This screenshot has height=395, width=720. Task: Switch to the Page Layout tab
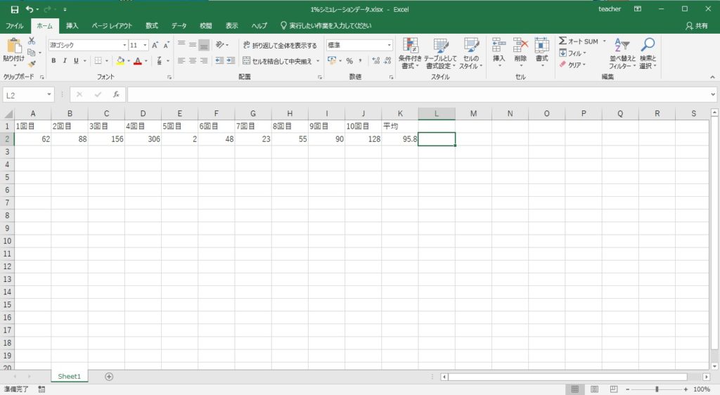[112, 26]
